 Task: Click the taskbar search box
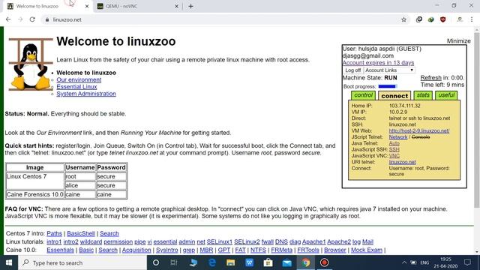point(82,262)
